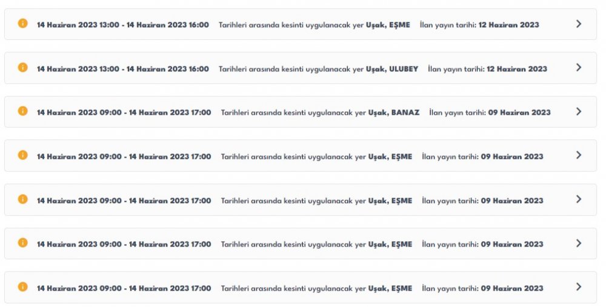Click the orange info icon on the ULUBEY row
Screen dimensions: 606x307
click(x=23, y=68)
